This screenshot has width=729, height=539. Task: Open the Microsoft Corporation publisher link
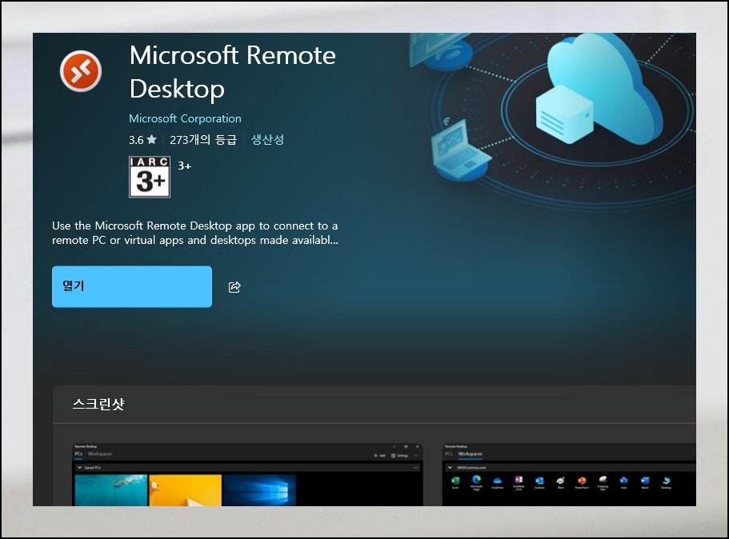[185, 118]
